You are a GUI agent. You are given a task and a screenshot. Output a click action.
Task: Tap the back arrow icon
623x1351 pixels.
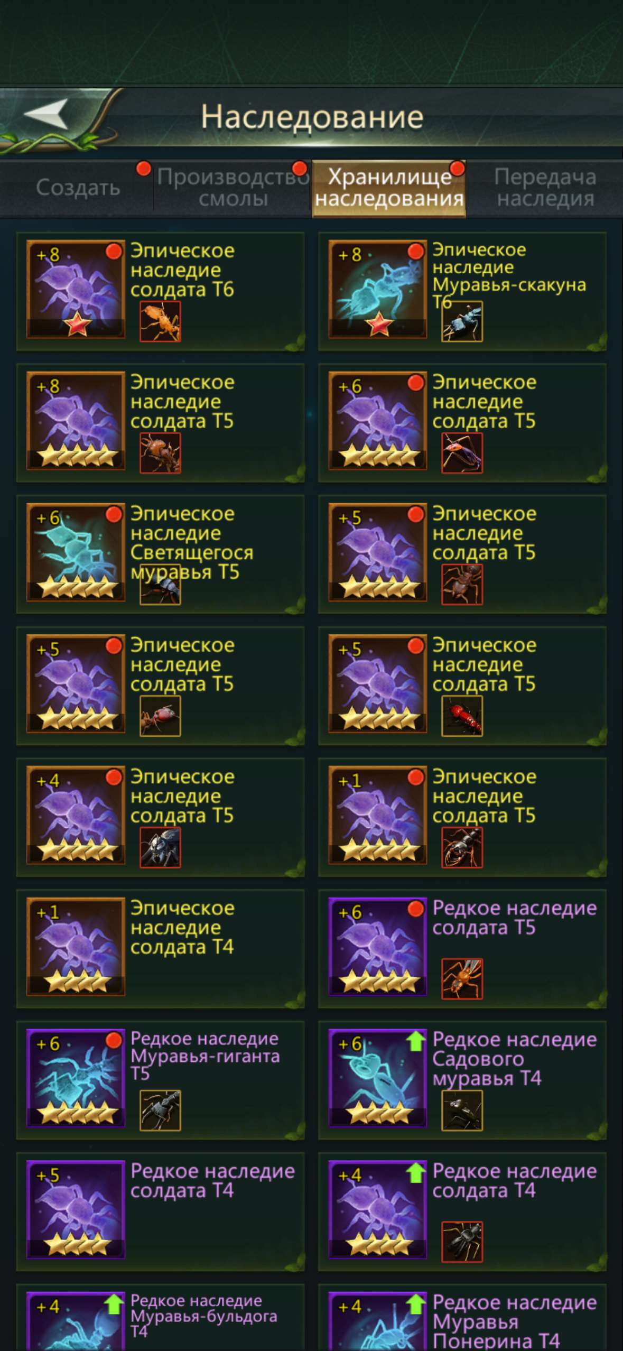(x=47, y=113)
